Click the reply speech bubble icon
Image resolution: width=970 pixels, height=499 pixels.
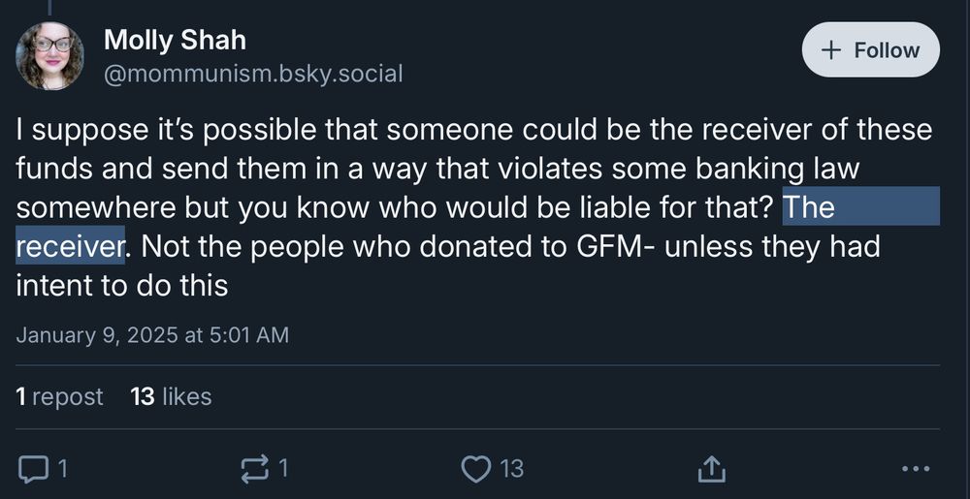30,469
